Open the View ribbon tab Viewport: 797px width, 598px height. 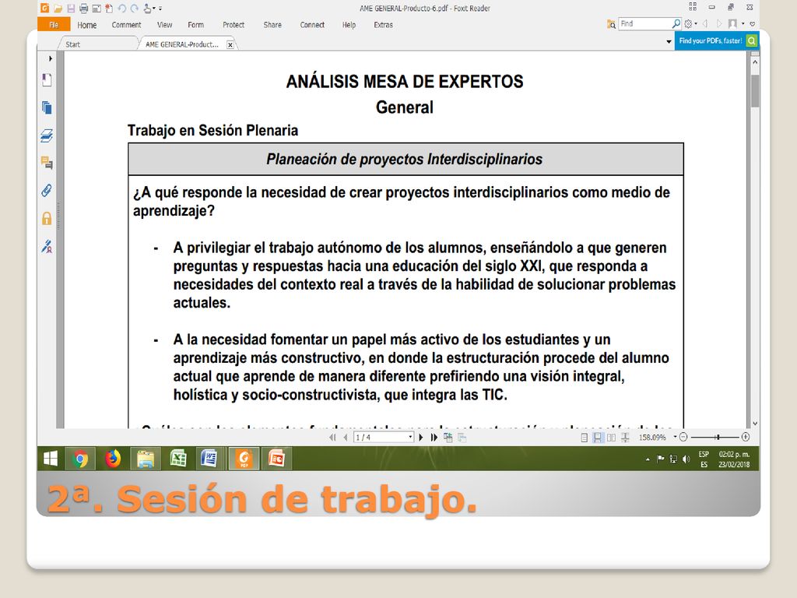tap(165, 25)
